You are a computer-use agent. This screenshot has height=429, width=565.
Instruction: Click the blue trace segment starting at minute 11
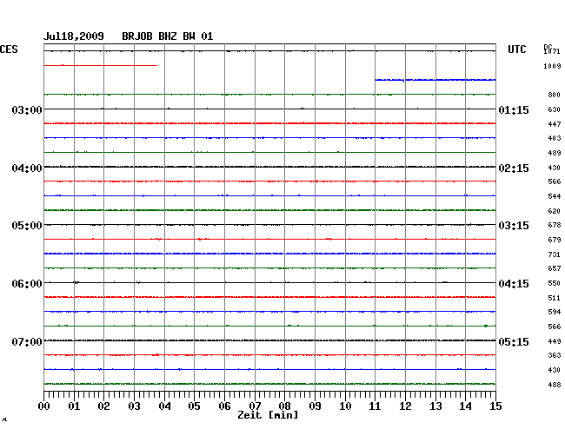pos(435,80)
